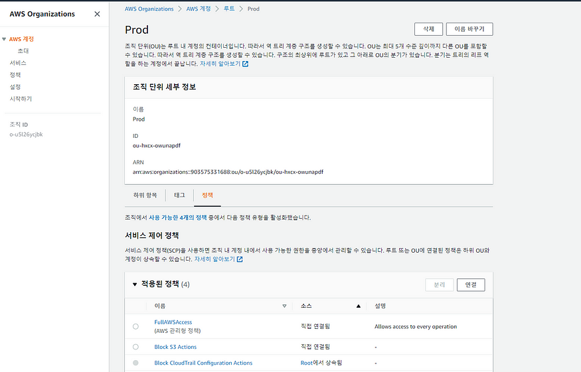This screenshot has width=581, height=372.
Task: Sort by 이름 column arrow
Action: click(284, 306)
